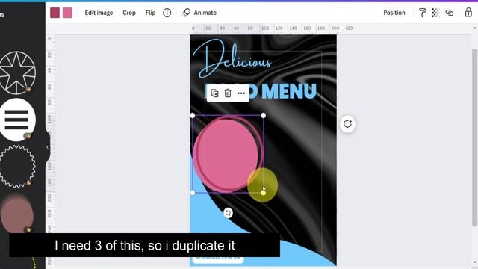Image resolution: width=478 pixels, height=269 pixels.
Task: Click the copy style paint roller icon
Action: (x=423, y=13)
